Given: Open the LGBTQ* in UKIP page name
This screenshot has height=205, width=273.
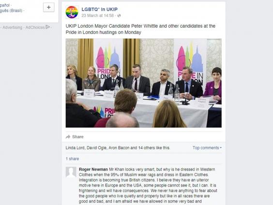Looking at the screenshot, I should pos(99,9).
